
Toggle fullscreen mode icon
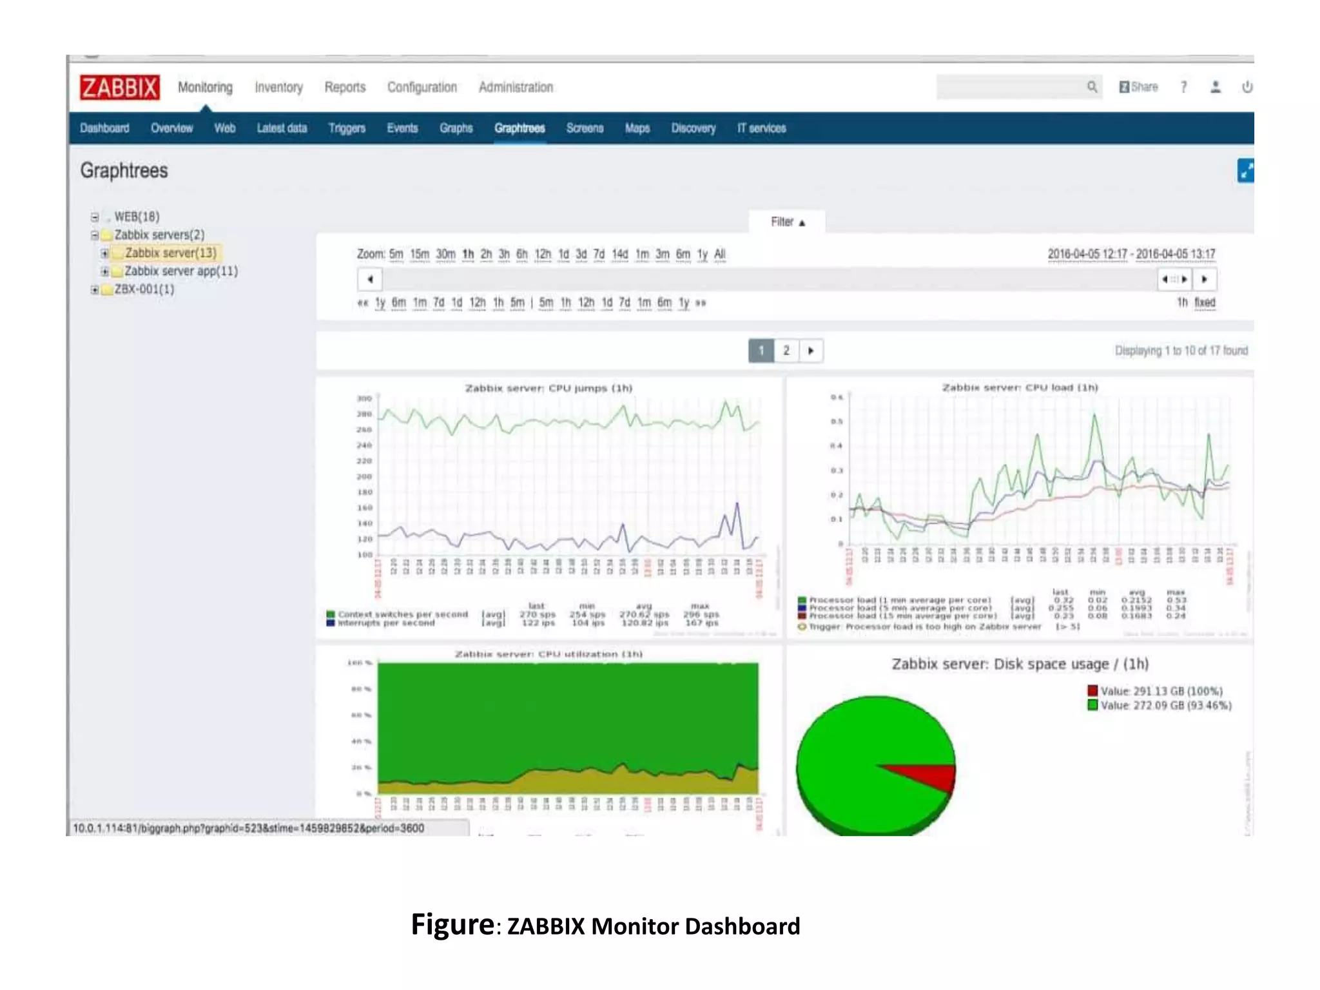[x=1246, y=170]
